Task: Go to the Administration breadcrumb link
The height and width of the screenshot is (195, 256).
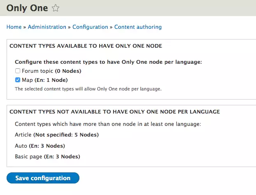Action: click(47, 27)
